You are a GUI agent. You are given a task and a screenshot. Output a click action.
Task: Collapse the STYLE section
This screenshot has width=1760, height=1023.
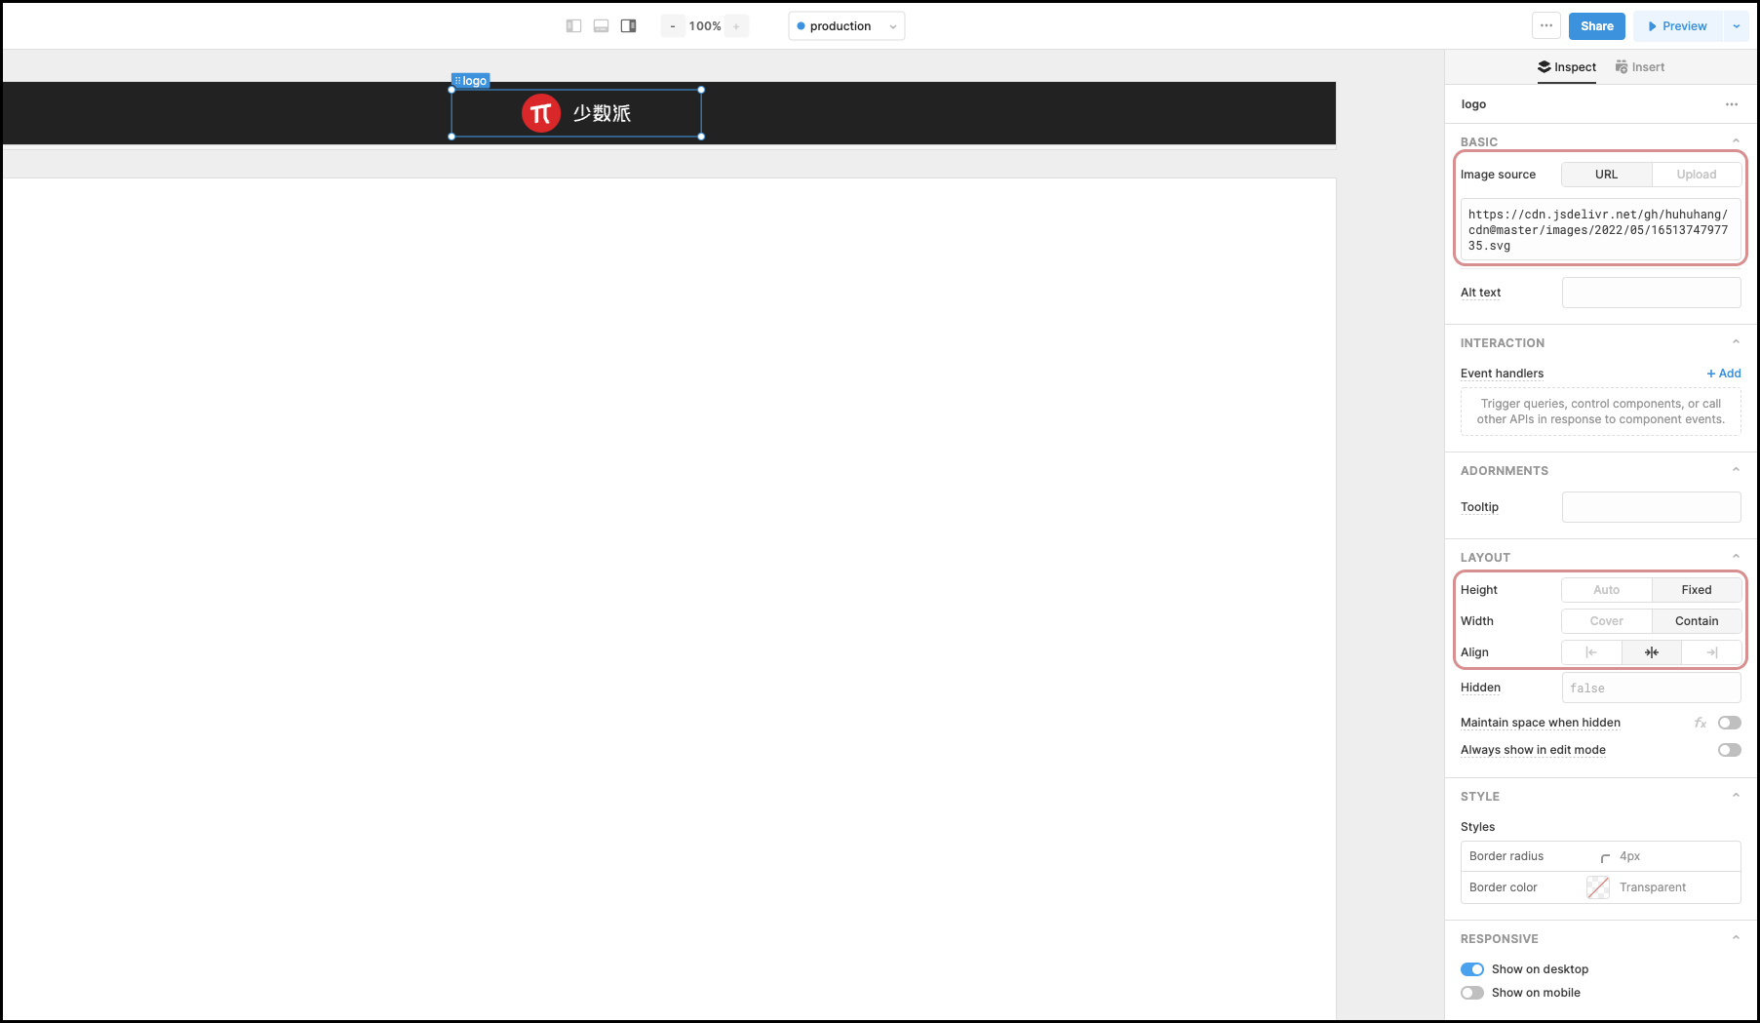(1736, 796)
